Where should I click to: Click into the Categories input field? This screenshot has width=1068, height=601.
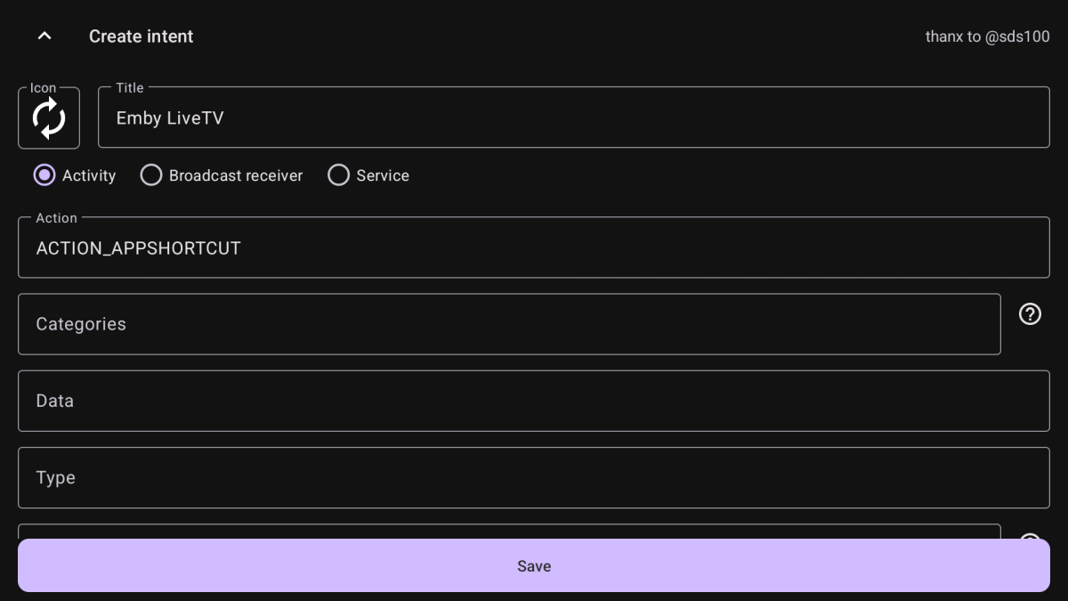point(509,325)
